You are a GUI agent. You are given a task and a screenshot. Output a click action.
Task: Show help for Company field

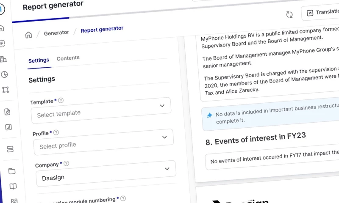(x=67, y=164)
